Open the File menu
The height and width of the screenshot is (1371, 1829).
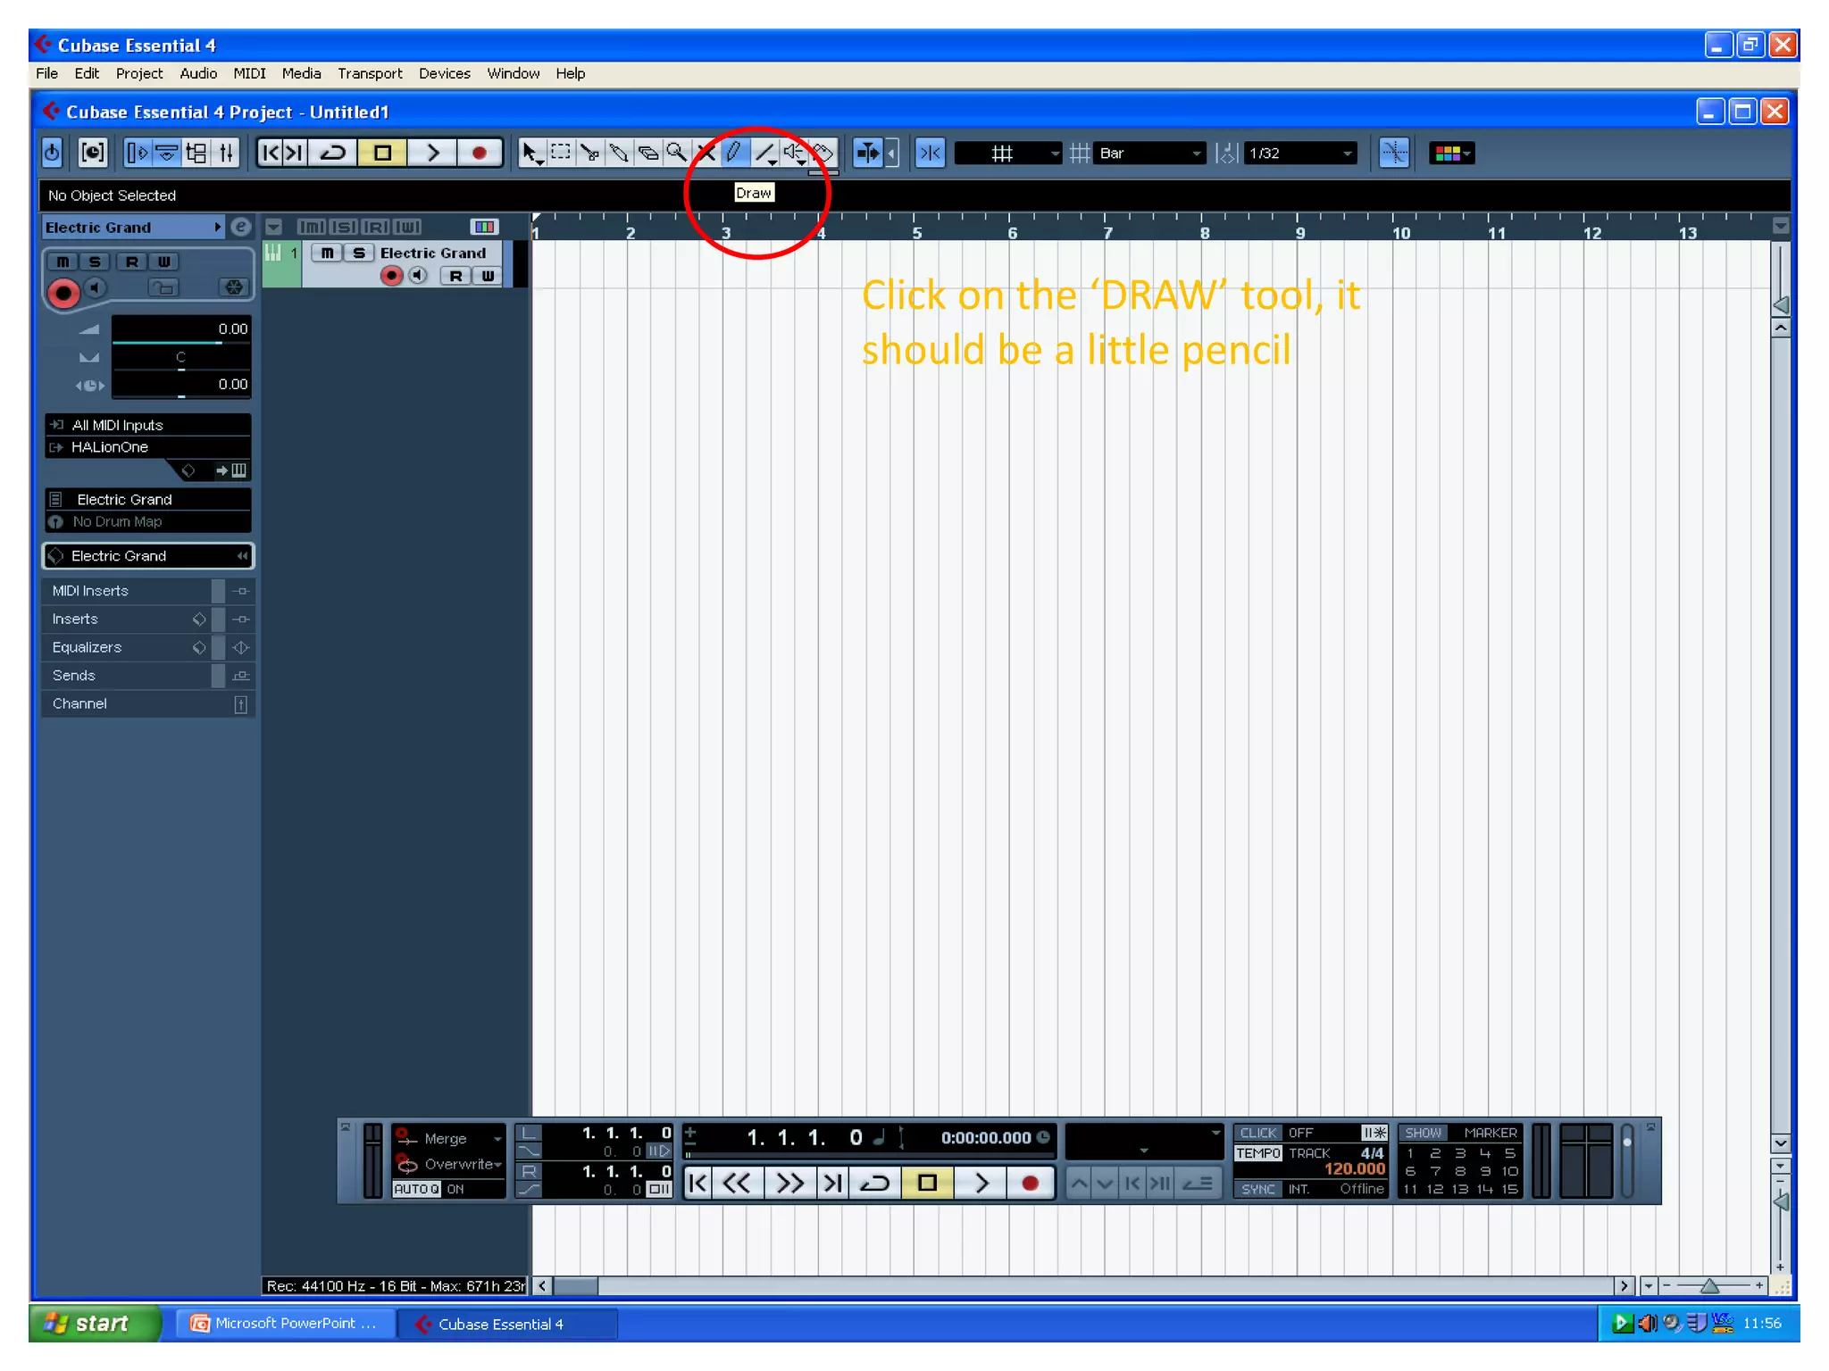tap(46, 73)
